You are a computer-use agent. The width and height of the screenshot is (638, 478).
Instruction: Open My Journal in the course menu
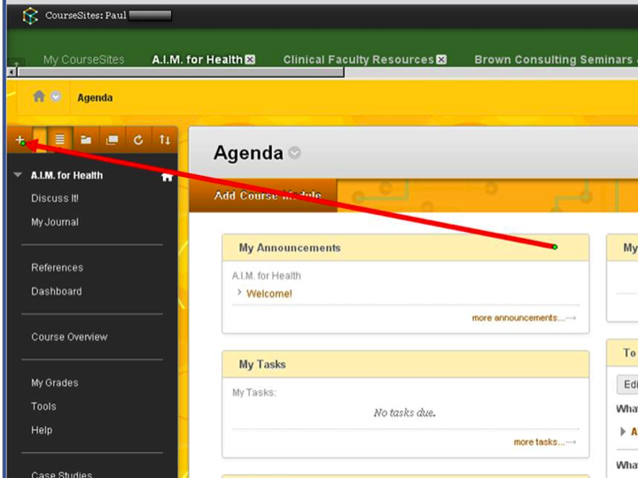[x=55, y=222]
